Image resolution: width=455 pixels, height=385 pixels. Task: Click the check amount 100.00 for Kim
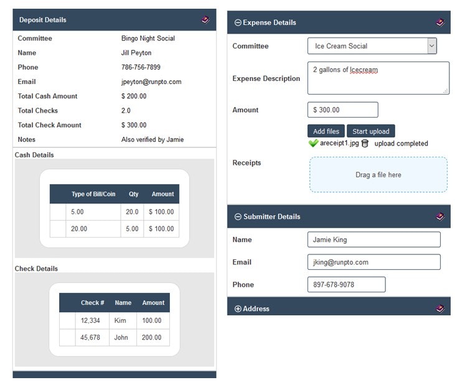[153, 320]
